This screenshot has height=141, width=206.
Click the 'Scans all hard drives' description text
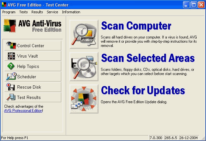(x=149, y=41)
